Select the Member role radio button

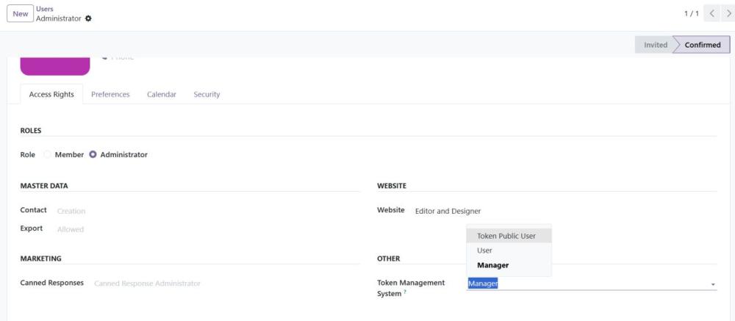pos(48,154)
